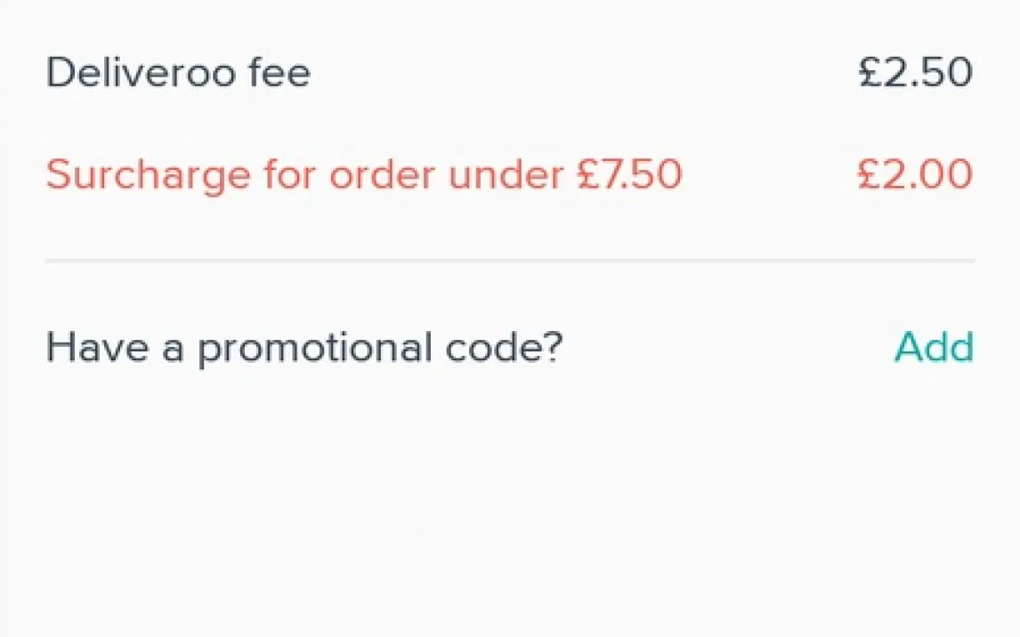Screen dimensions: 1020x637
Task: Click the "Have a promotional code?" text
Action: [x=304, y=347]
